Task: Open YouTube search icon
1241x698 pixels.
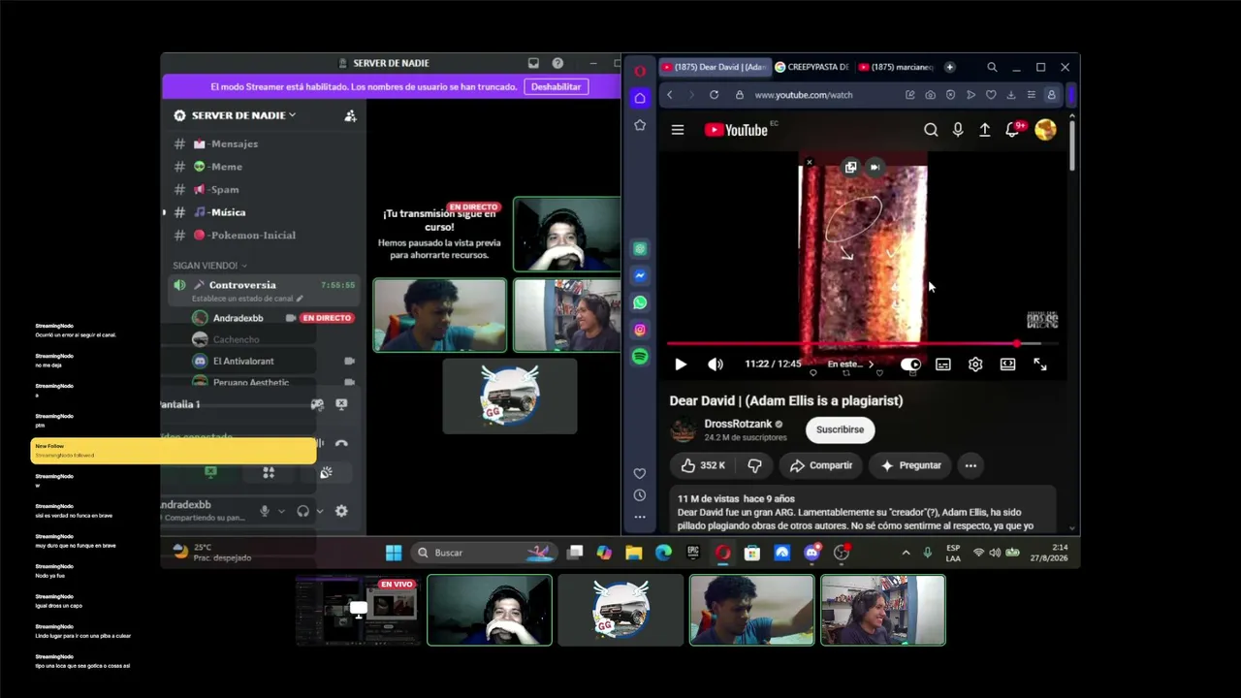Action: pyautogui.click(x=931, y=130)
